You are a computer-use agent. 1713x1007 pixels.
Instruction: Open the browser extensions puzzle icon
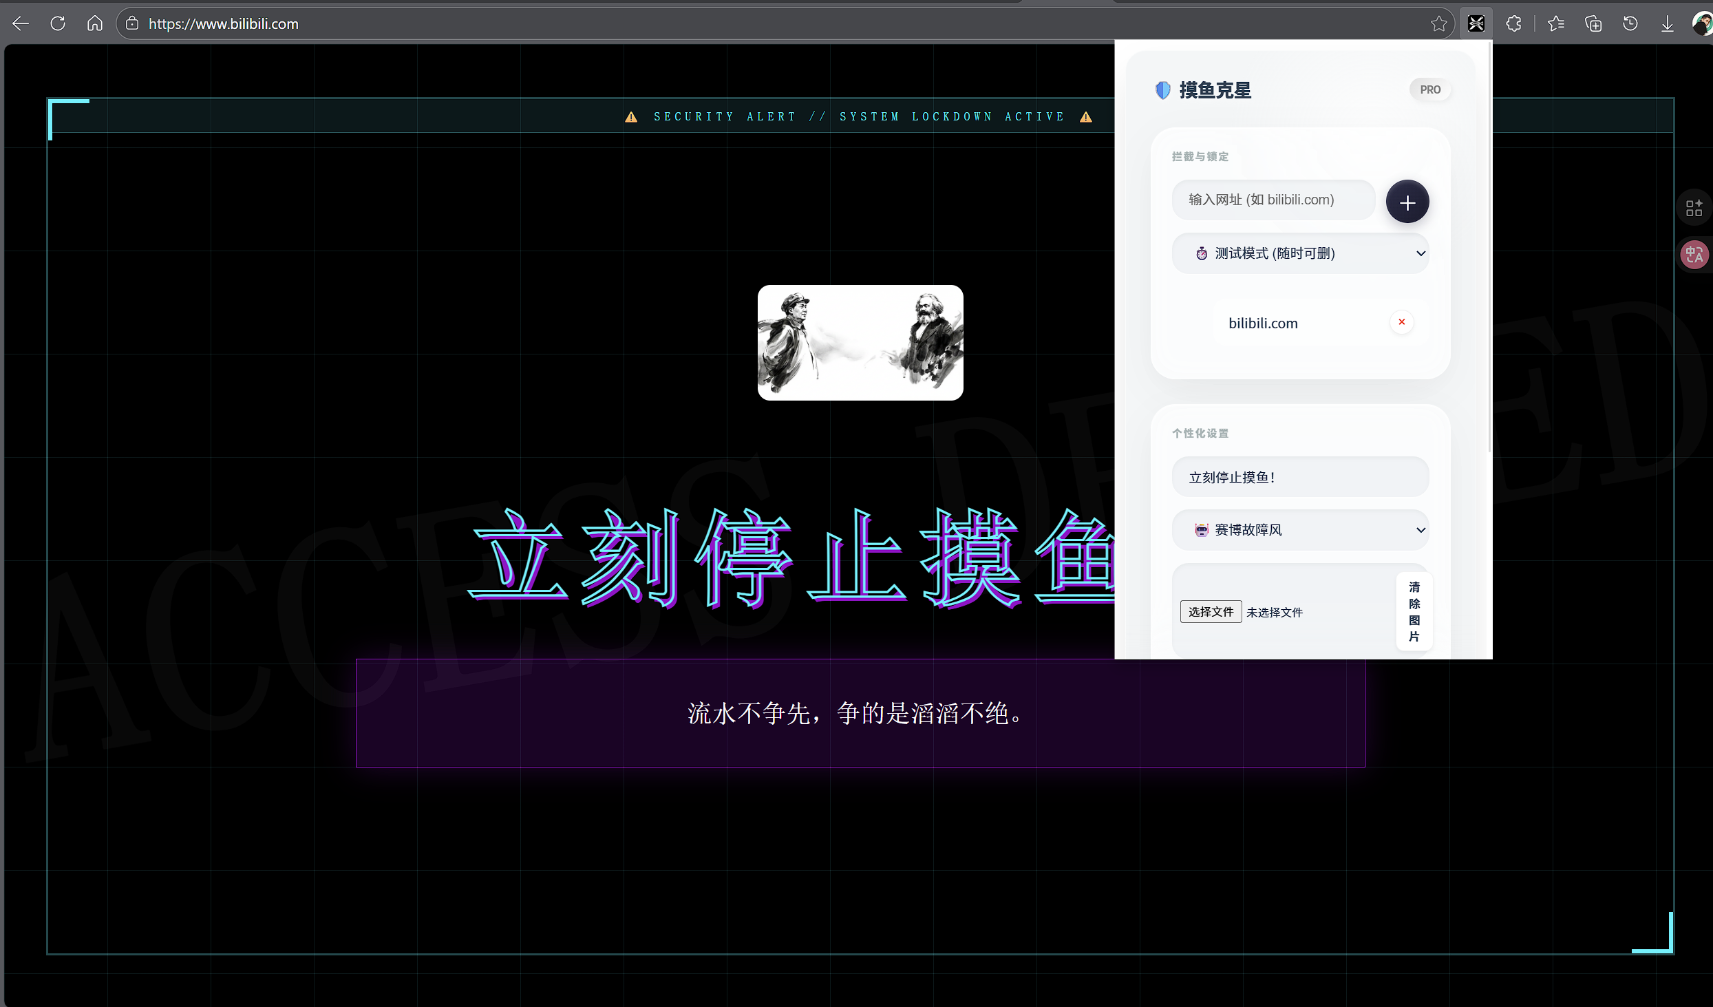(x=1513, y=23)
